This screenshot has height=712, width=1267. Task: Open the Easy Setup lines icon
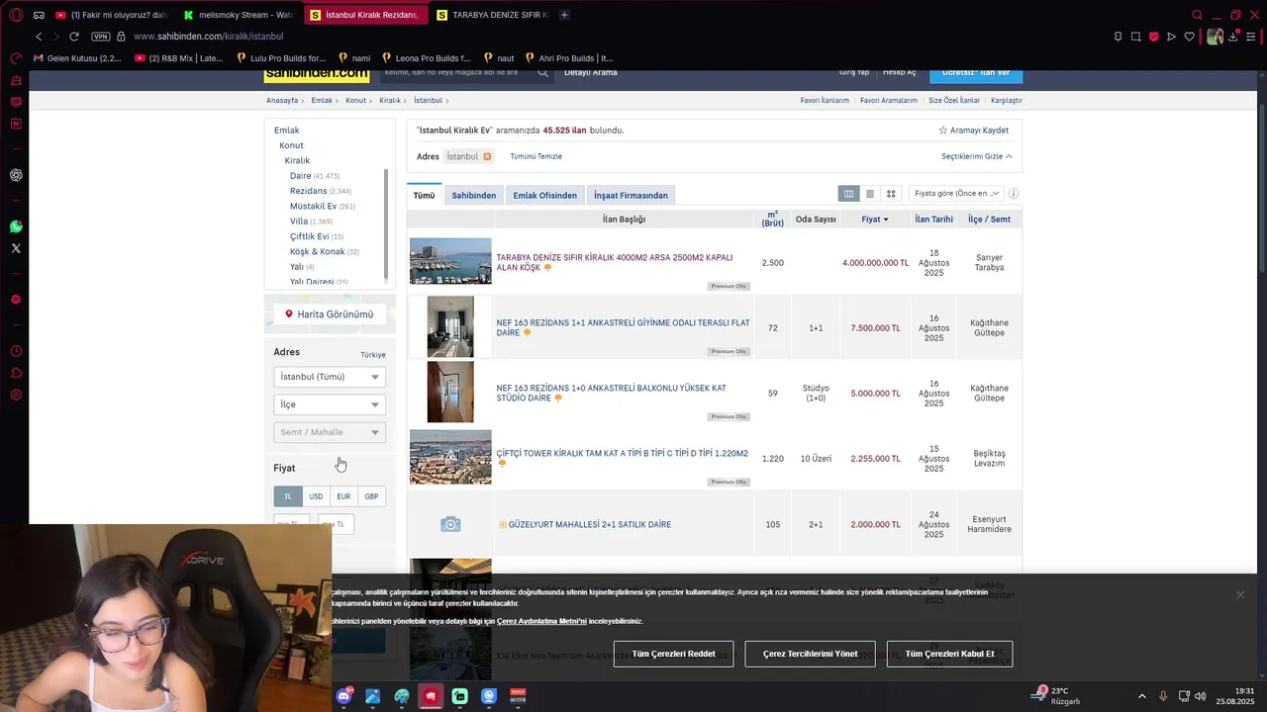coord(1250,37)
